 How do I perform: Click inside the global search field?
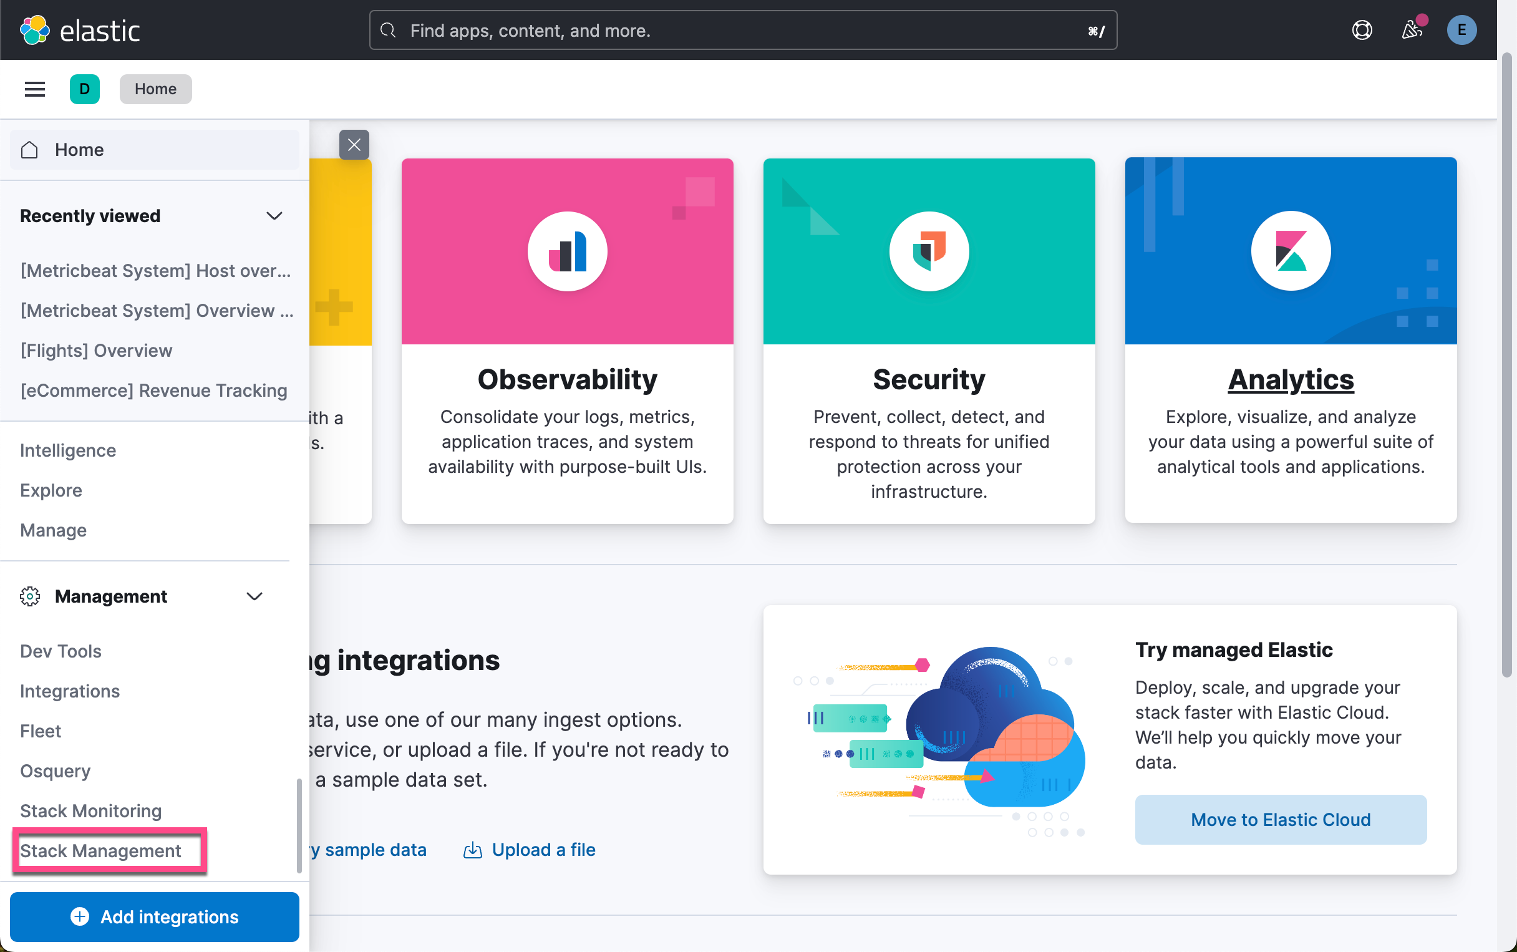pos(743,29)
